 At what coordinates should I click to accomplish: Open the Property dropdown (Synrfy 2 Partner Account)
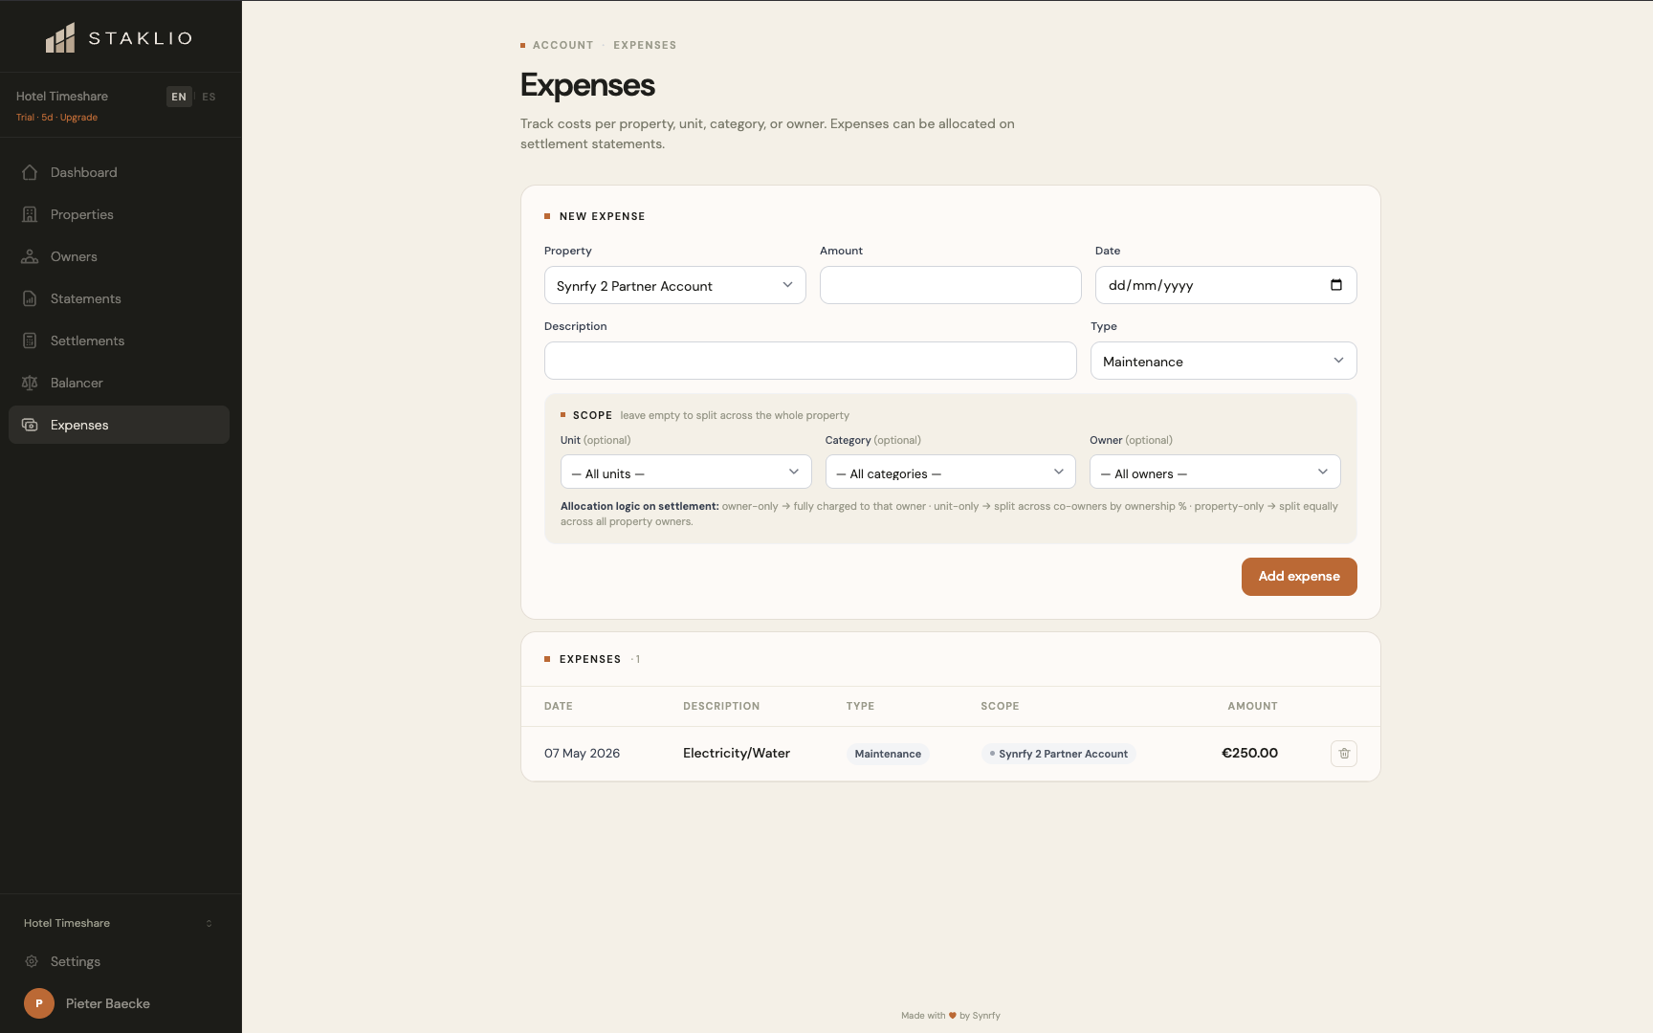(675, 285)
